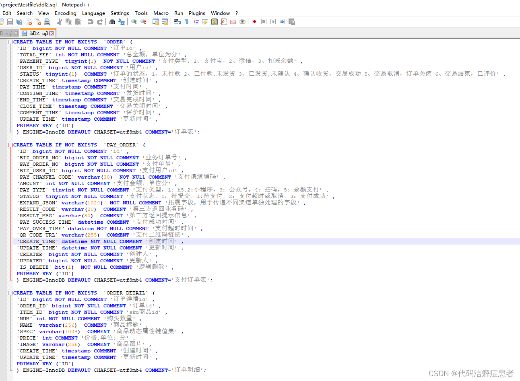Open Find with the binoculars icon
This screenshot has height=381, width=520.
[112, 22]
